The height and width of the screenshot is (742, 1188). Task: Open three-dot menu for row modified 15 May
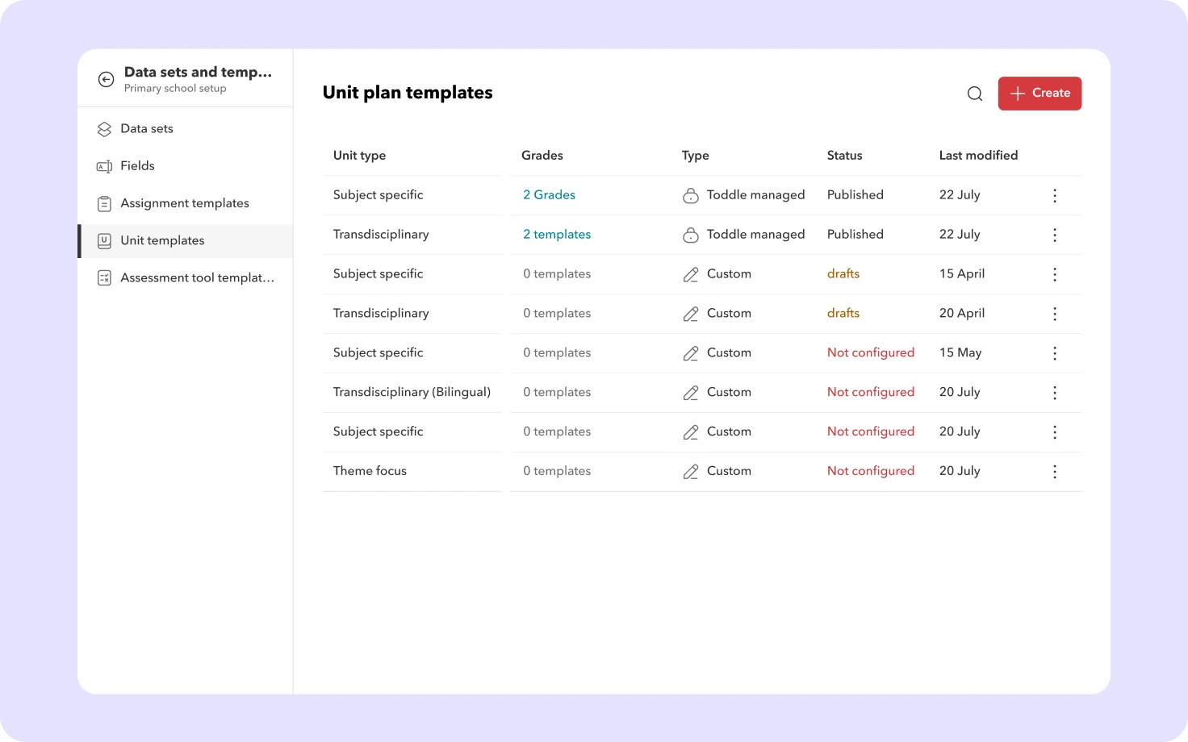click(x=1055, y=353)
